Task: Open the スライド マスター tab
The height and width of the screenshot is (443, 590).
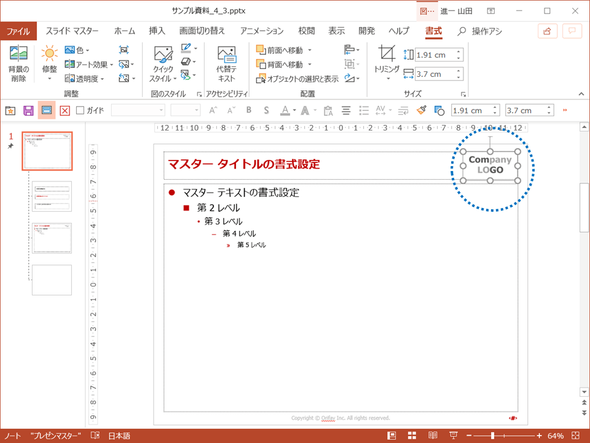Action: coord(72,31)
